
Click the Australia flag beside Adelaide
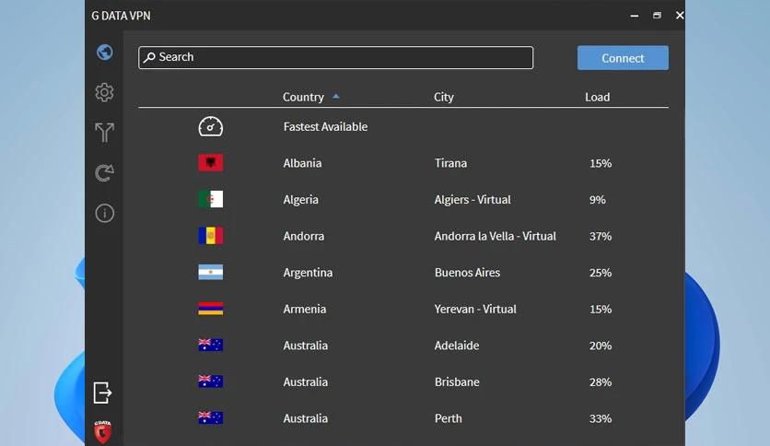point(211,346)
